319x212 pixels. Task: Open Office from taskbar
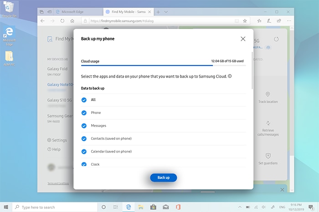178,207
